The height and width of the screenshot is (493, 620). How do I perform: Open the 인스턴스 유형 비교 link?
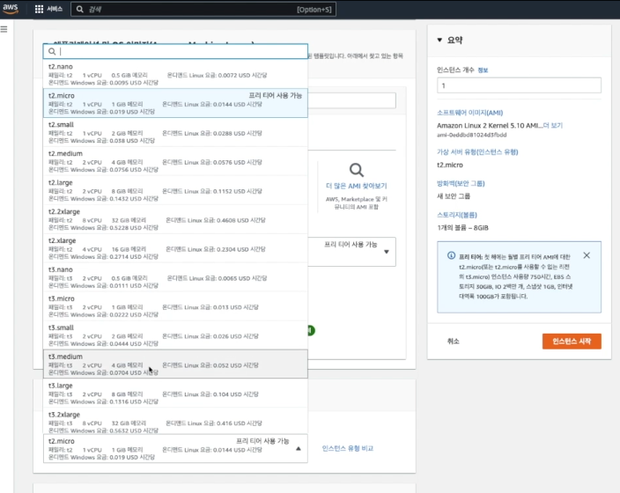click(x=348, y=448)
